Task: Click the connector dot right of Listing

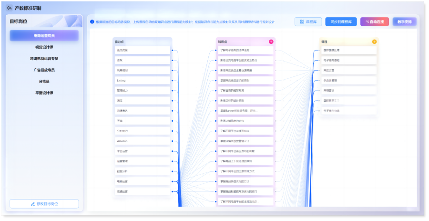Action: coord(172,81)
